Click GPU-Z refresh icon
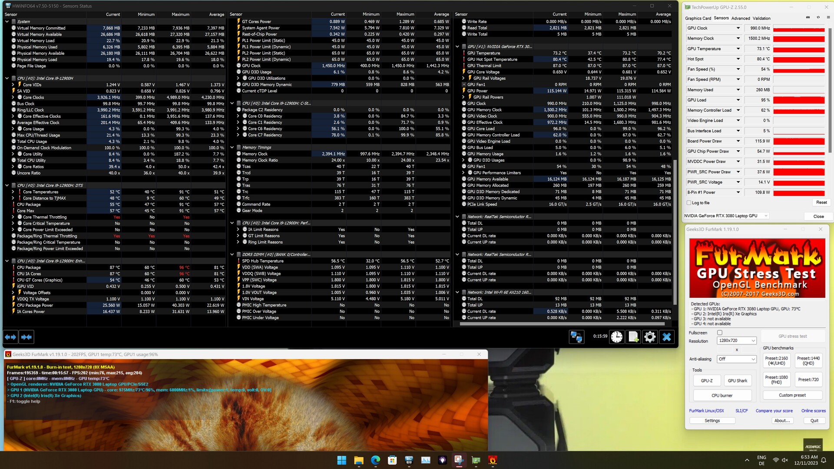Screen dimensions: 834x469 (x=818, y=17)
